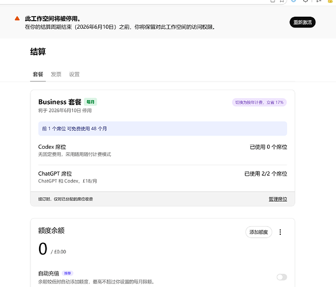Select the ChatGPT 席位 row

tap(163, 177)
